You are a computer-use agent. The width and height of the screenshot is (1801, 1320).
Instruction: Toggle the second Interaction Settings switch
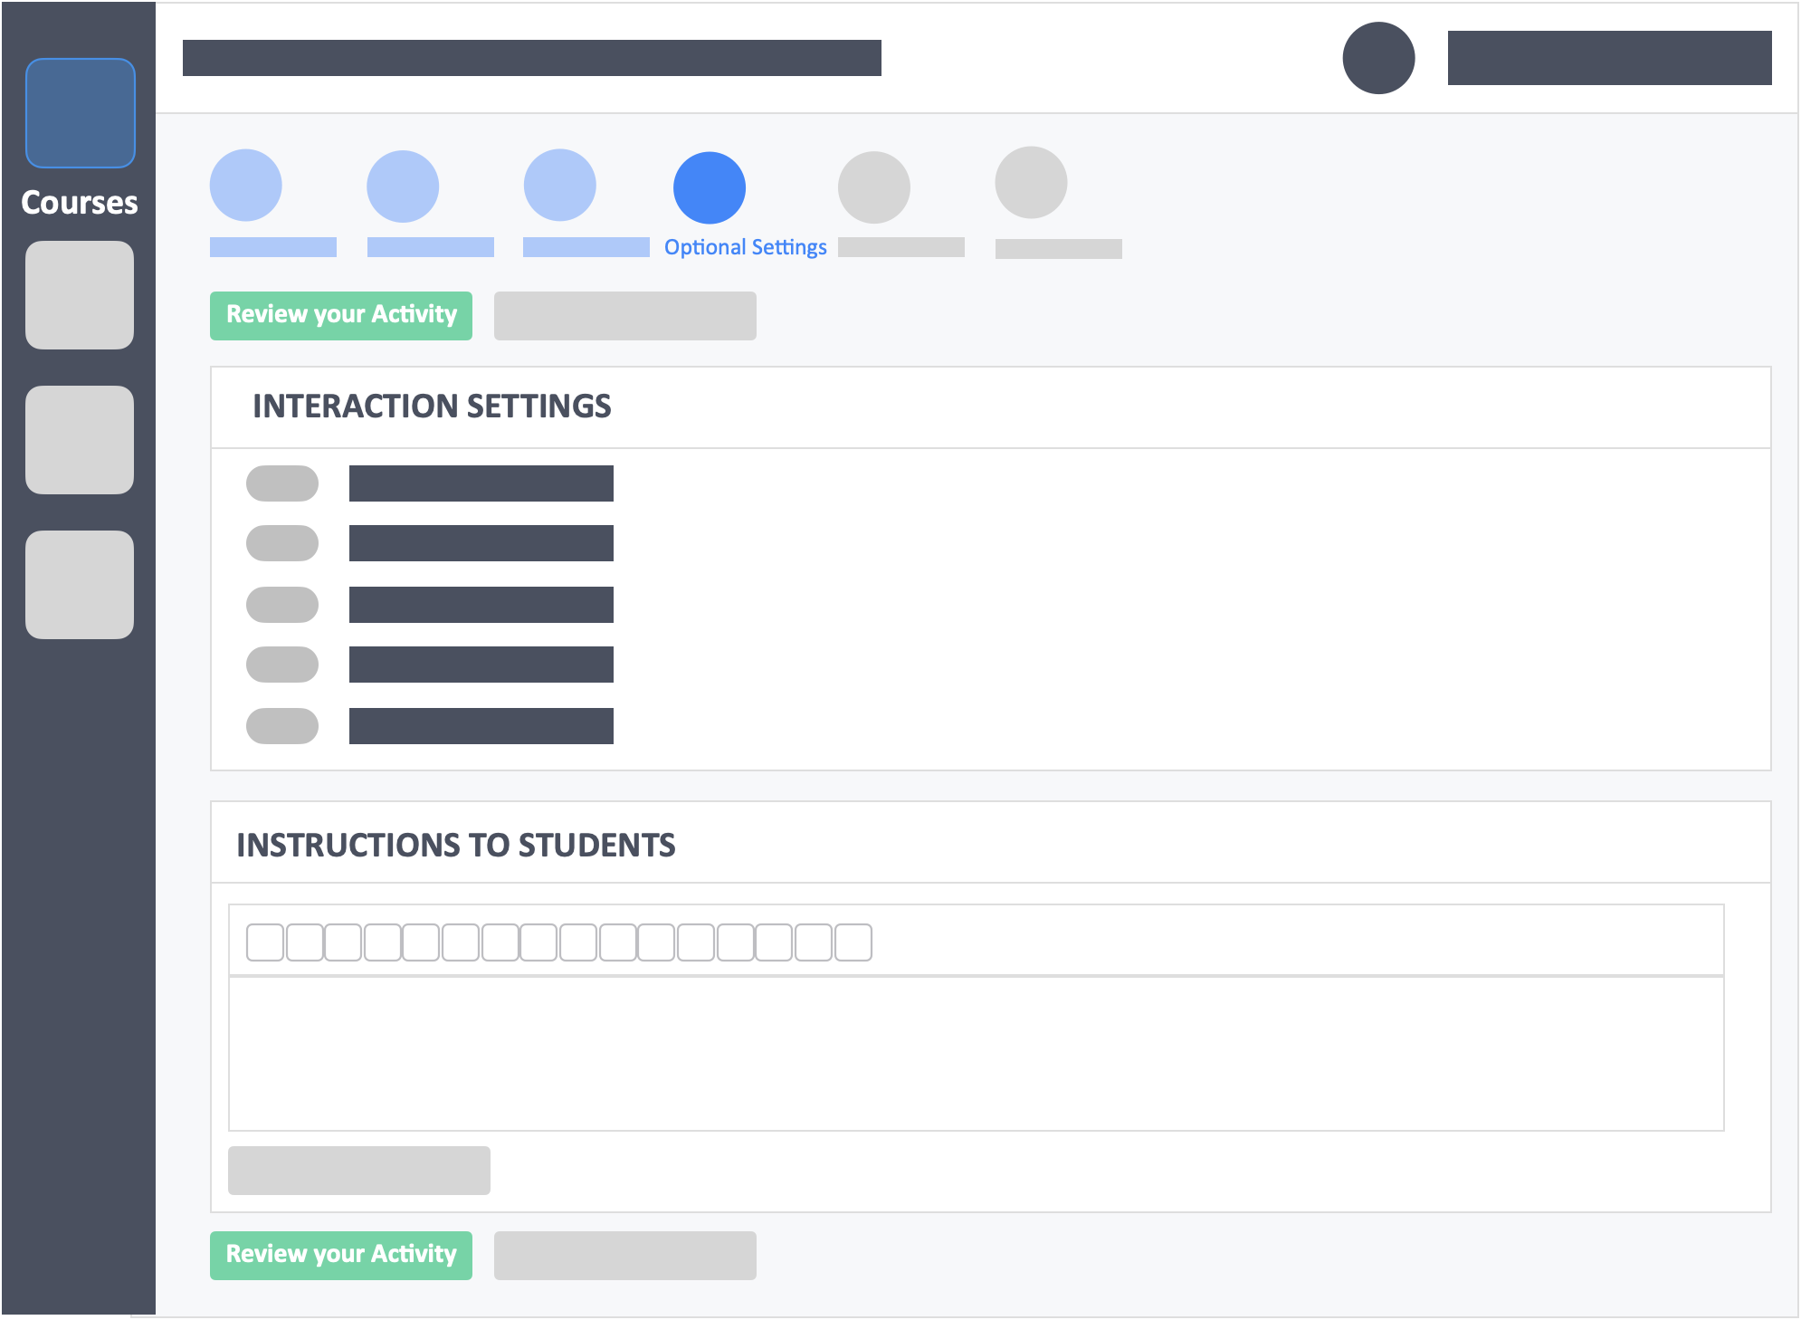coord(282,543)
